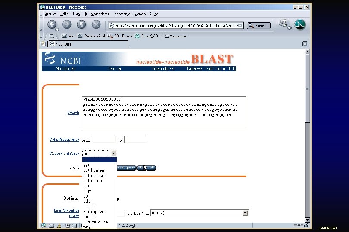
Task: Click into the query sequence text area
Action: [x=164, y=112]
